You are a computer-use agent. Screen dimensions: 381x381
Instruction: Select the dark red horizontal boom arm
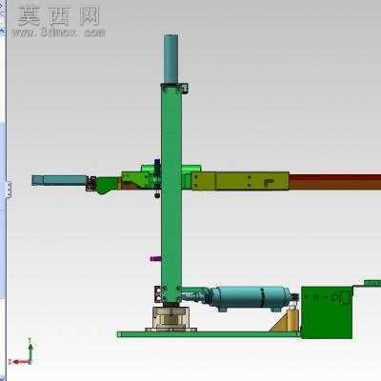coord(334,182)
